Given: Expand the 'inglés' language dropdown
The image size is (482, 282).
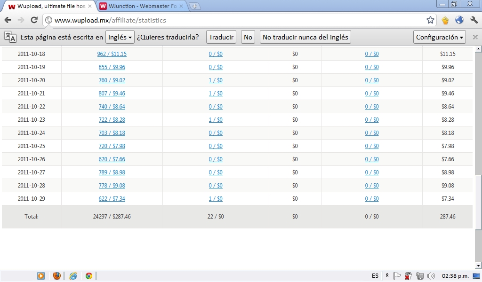Looking at the screenshot, I should [120, 37].
